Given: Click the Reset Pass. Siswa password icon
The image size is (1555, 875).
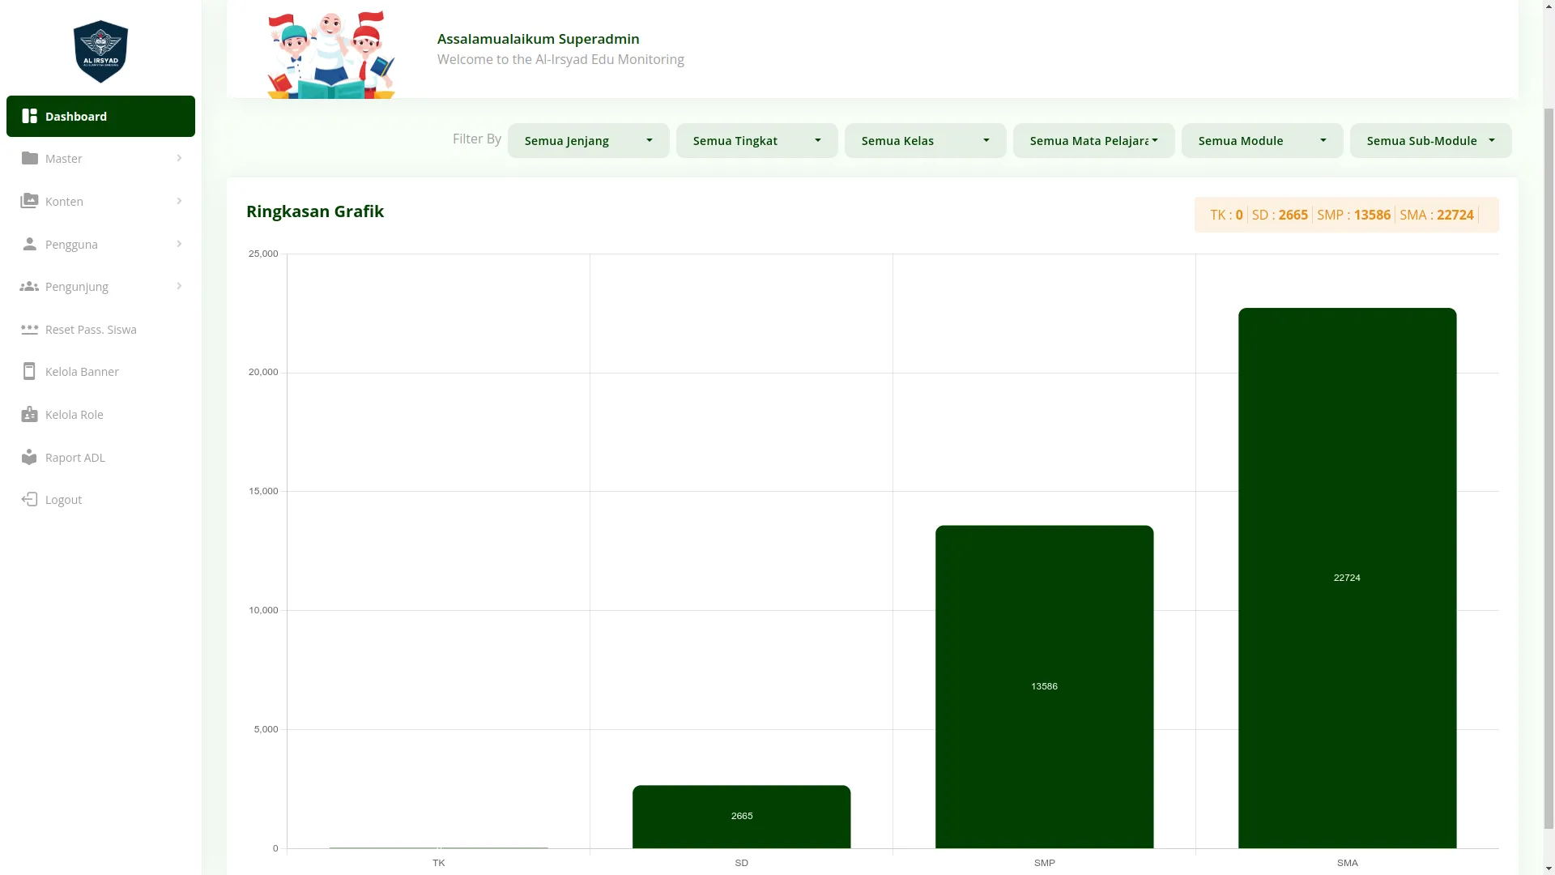Looking at the screenshot, I should (x=30, y=329).
